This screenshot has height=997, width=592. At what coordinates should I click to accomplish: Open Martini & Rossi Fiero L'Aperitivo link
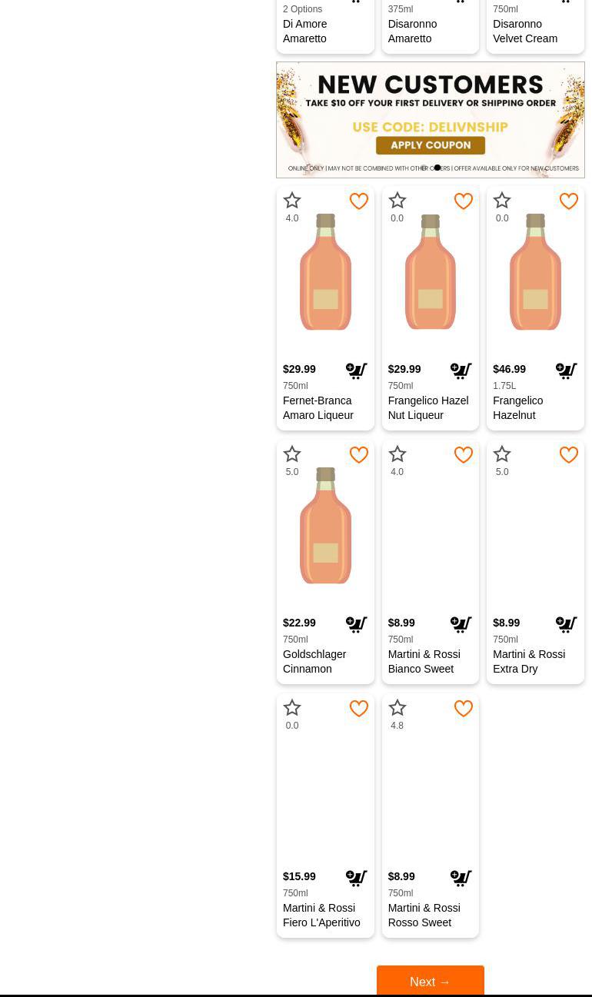tap(321, 915)
